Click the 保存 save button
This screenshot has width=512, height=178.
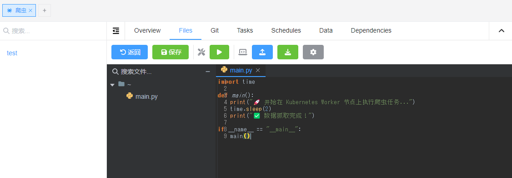point(171,52)
